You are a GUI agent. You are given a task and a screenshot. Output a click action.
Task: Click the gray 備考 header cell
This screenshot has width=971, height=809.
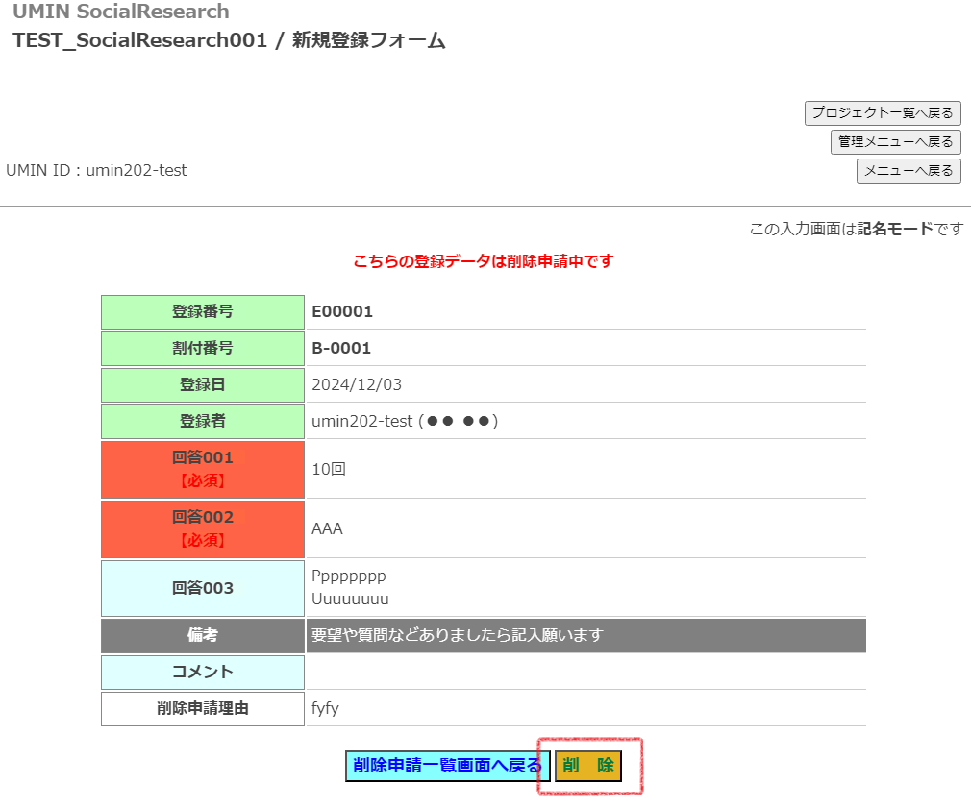pos(203,635)
